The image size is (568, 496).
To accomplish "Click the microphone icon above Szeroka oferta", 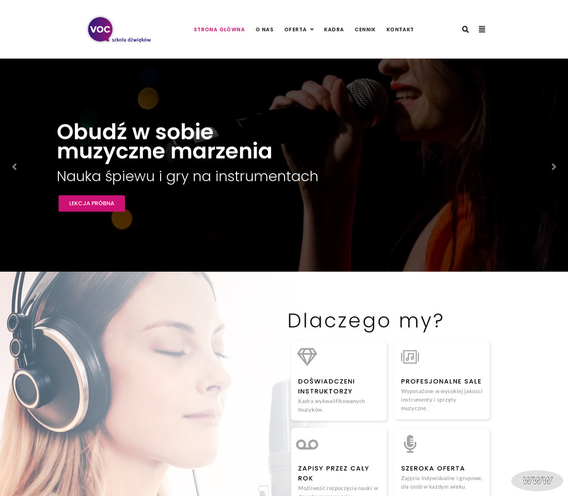I will [x=410, y=444].
